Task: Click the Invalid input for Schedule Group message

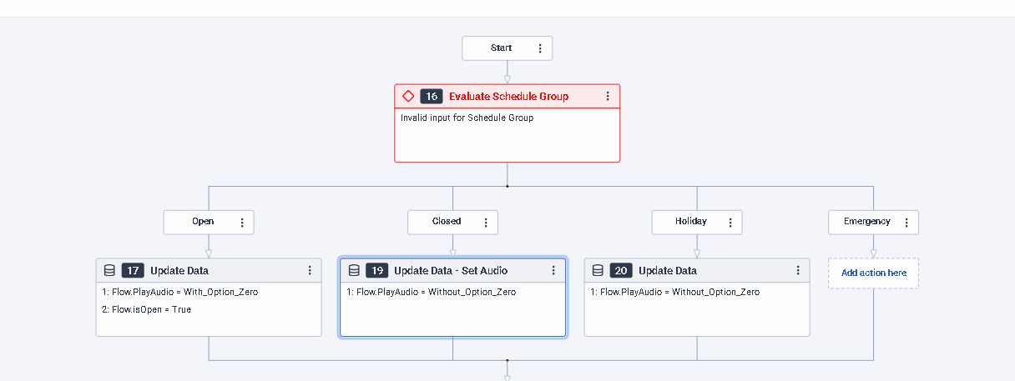Action: [467, 118]
